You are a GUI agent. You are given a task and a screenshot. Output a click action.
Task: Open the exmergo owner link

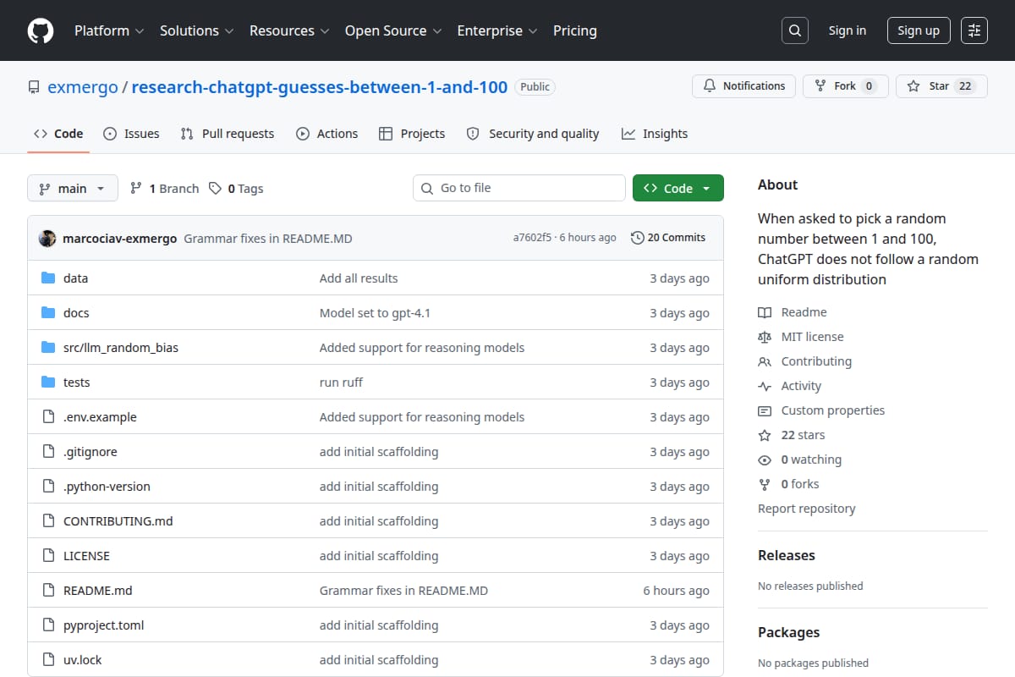(x=83, y=87)
